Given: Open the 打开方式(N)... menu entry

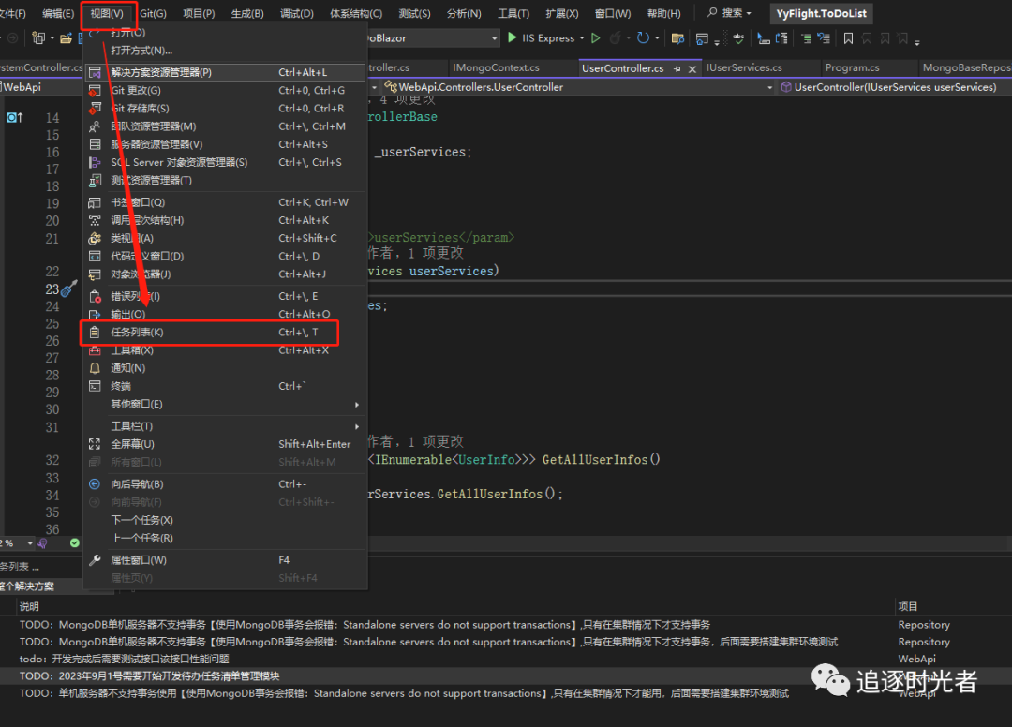Looking at the screenshot, I should click(225, 51).
